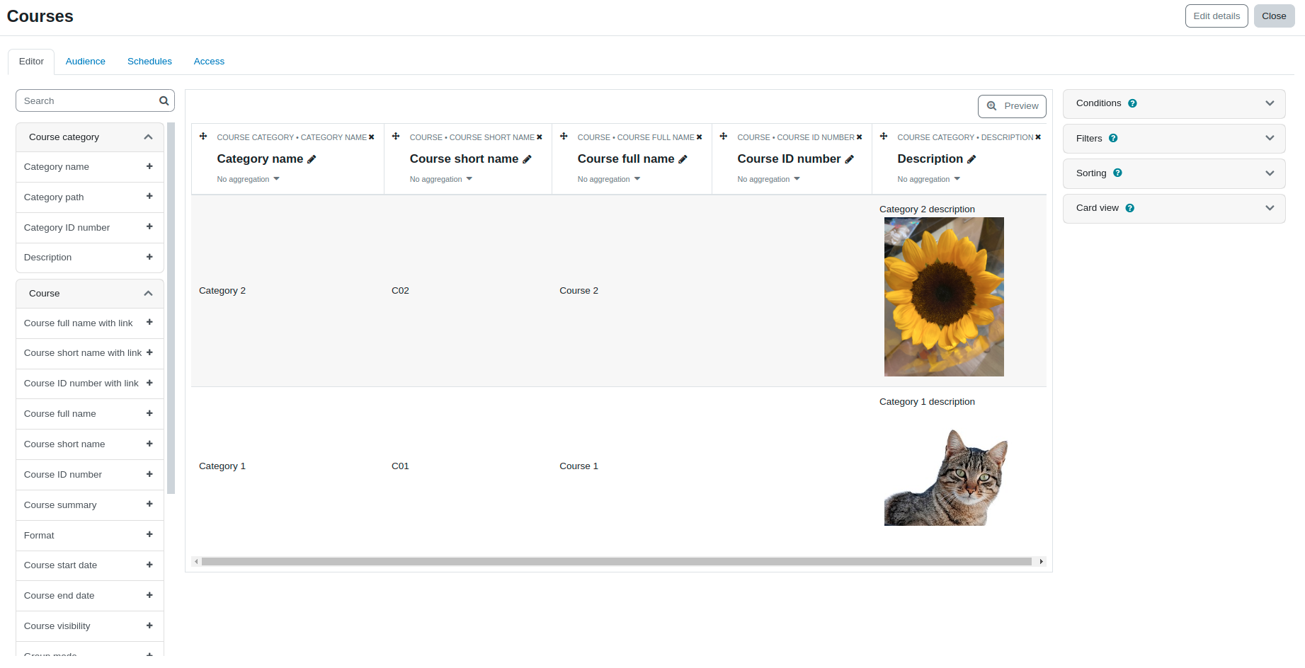Open help for Card view
Image resolution: width=1305 pixels, height=668 pixels.
1129,208
